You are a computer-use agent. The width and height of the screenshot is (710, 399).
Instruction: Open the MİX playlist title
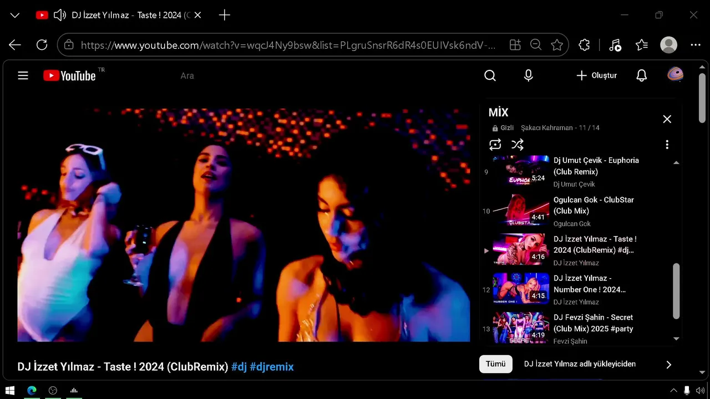coord(498,112)
